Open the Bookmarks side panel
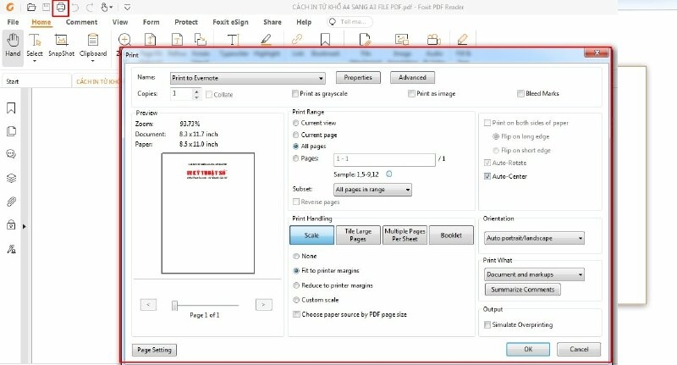The height and width of the screenshot is (365, 677). coord(11,108)
